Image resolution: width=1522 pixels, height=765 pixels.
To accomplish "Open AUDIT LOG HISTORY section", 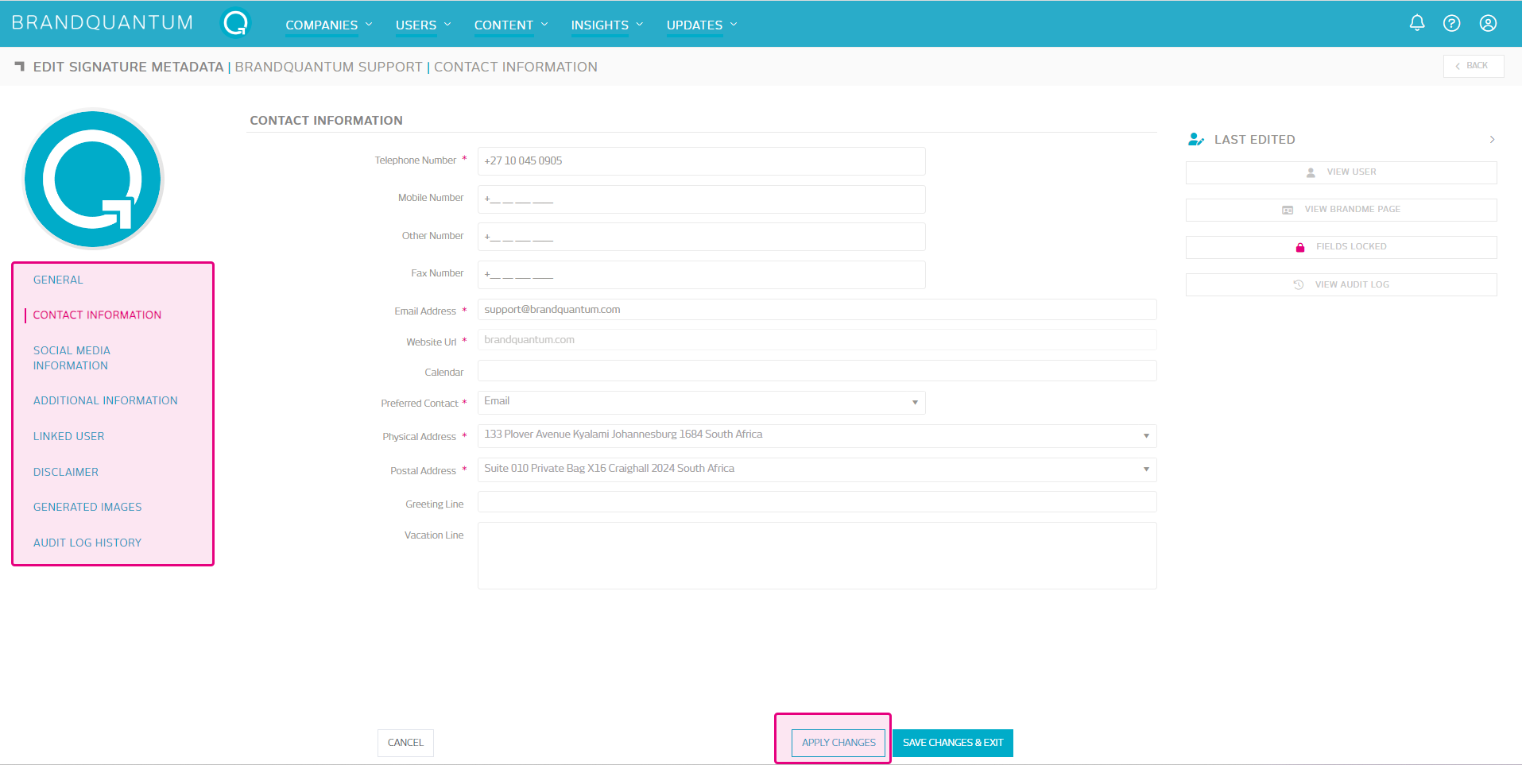I will [x=87, y=543].
